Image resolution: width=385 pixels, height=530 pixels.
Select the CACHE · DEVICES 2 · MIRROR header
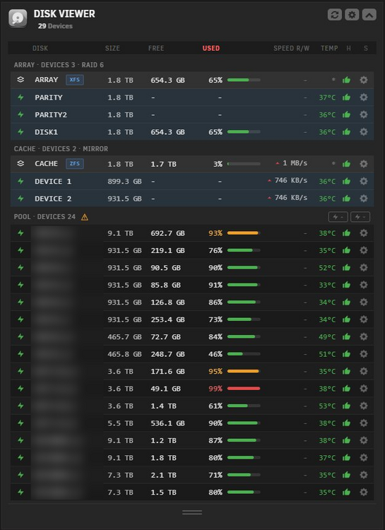point(61,148)
